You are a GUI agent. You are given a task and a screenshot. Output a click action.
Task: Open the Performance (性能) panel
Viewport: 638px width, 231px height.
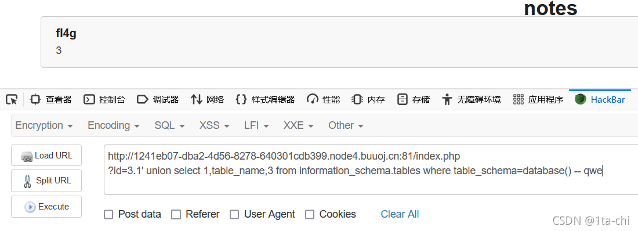pos(324,99)
